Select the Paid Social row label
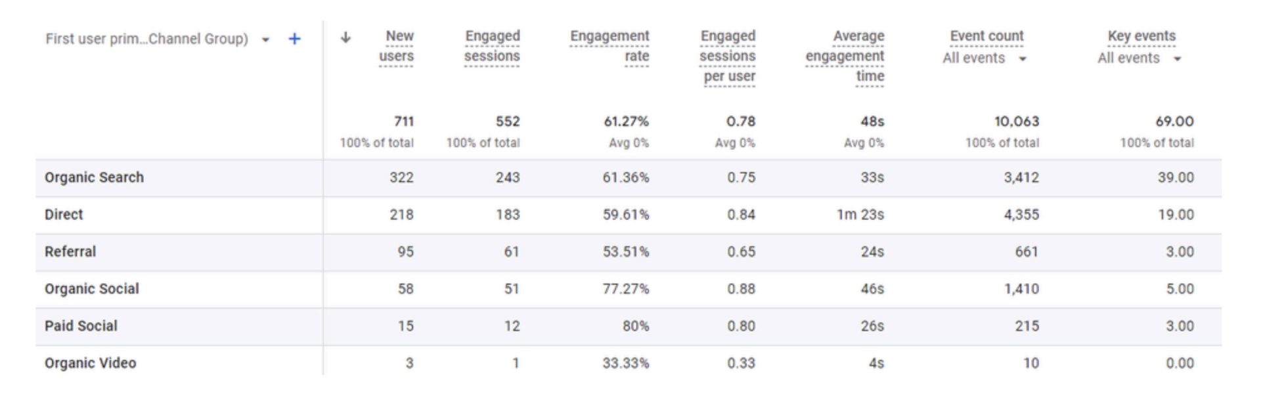This screenshot has width=1261, height=419. (x=81, y=326)
